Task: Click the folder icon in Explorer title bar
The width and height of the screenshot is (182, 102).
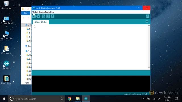Action: tap(23, 9)
